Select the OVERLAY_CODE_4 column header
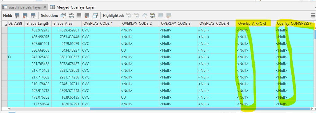The height and width of the screenshot is (113, 316). point(217,24)
